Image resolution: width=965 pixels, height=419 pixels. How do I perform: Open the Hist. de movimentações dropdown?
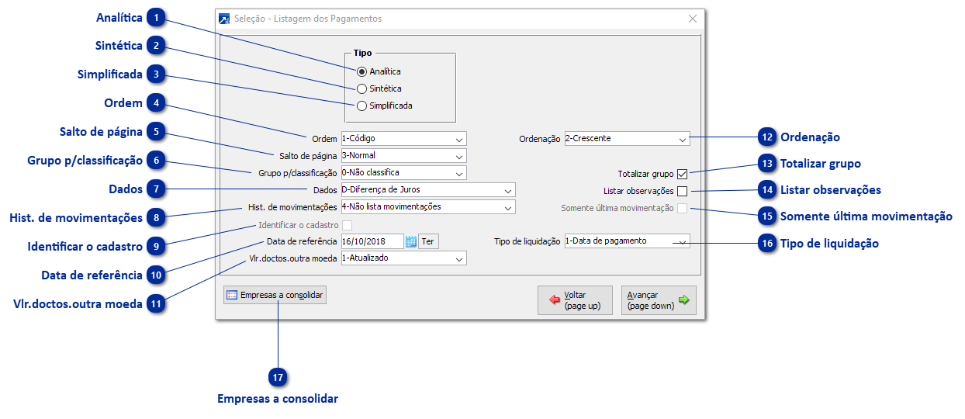(427, 207)
